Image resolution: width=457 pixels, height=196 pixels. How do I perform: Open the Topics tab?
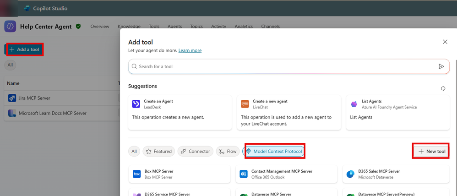pyautogui.click(x=196, y=26)
